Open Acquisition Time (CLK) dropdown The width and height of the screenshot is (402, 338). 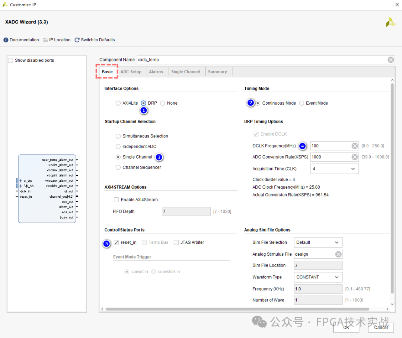[334, 169]
